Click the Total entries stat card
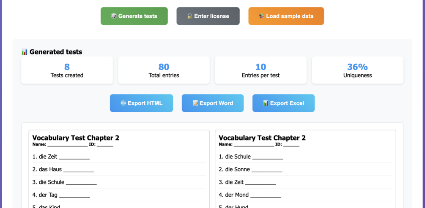 [x=164, y=70]
